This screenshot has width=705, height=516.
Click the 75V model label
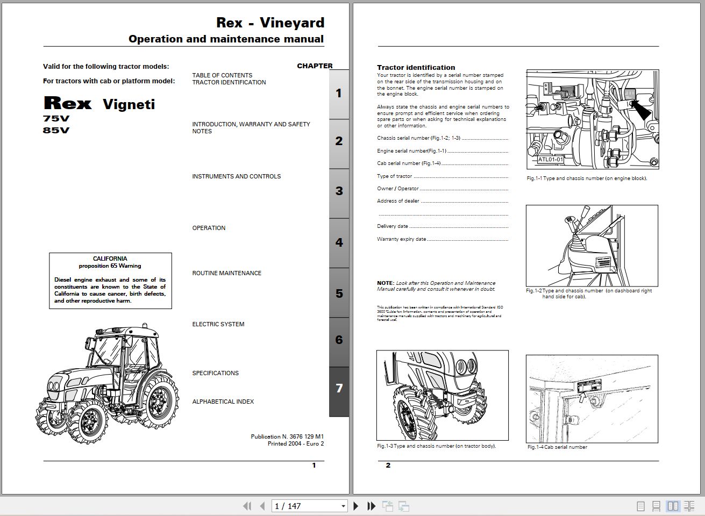(56, 119)
